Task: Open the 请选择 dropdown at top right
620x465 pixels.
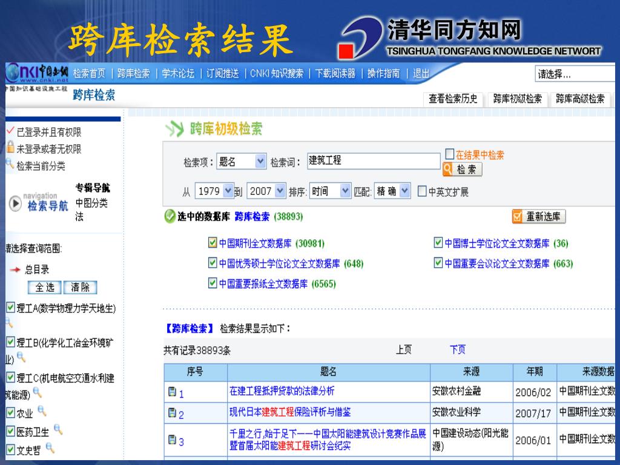Action: [575, 74]
